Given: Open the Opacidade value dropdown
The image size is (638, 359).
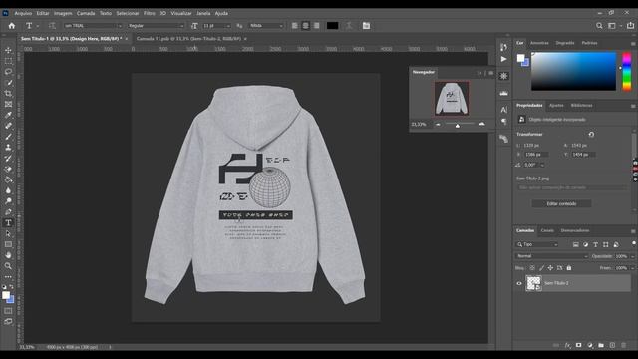Looking at the screenshot, I should tap(633, 256).
